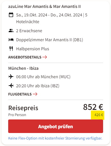The width and height of the screenshot is (111, 146).
Task: Click the highlighted 426 € per person price
Action: pos(99,115)
